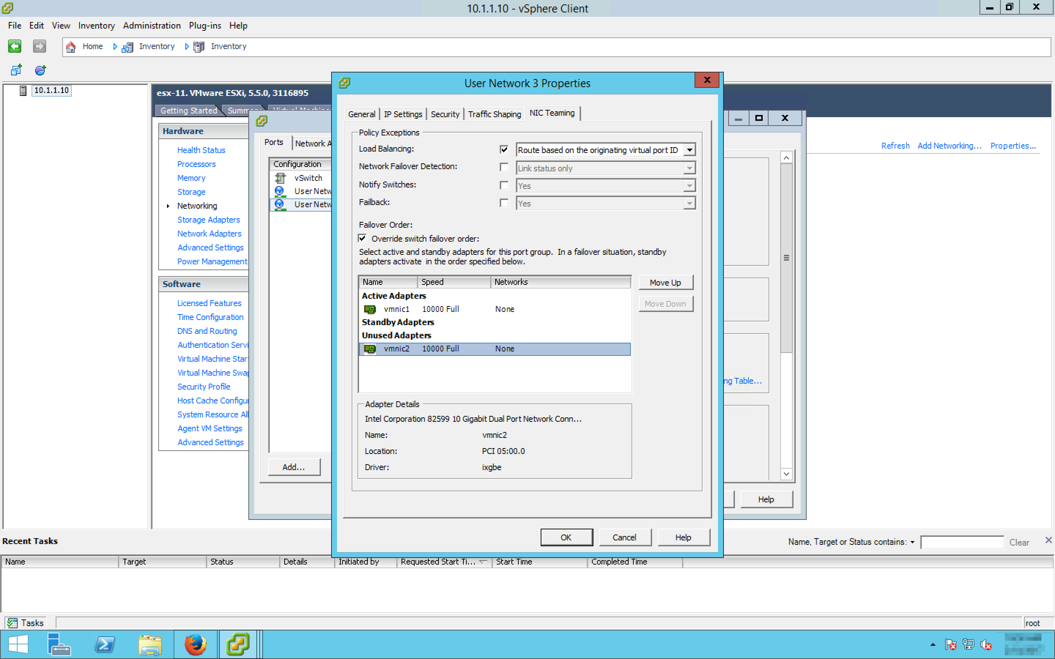Enable the Failback override checkbox
The height and width of the screenshot is (659, 1055).
click(x=504, y=203)
